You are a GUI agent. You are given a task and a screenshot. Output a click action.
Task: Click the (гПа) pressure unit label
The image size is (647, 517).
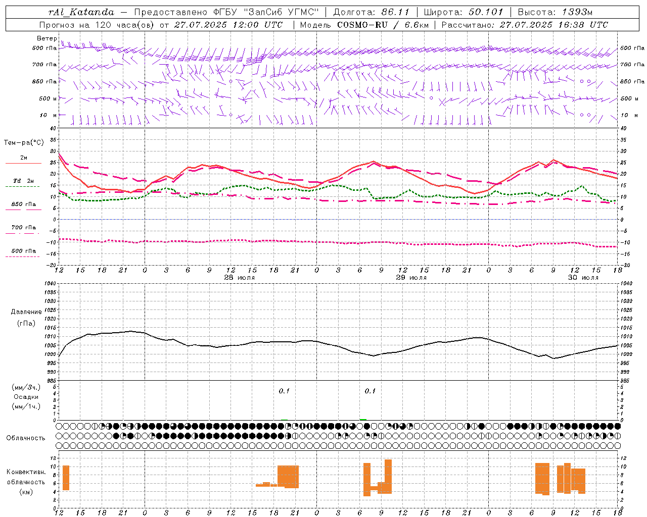point(26,324)
